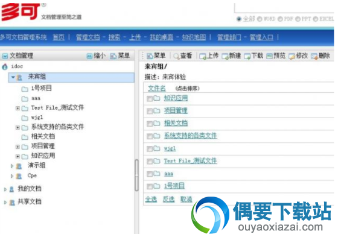Click the 删除 delete icon

click(314, 56)
